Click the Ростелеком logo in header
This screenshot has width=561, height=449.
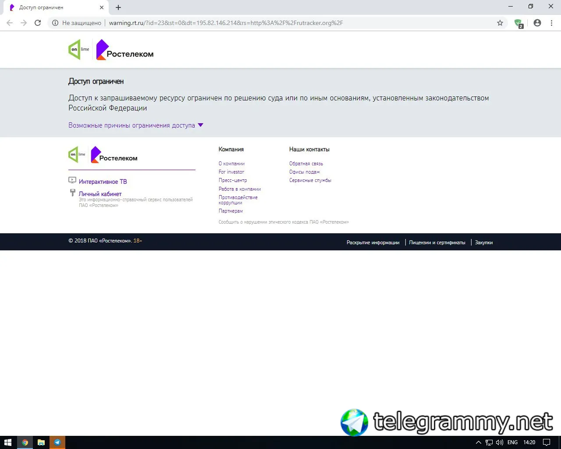pos(125,50)
